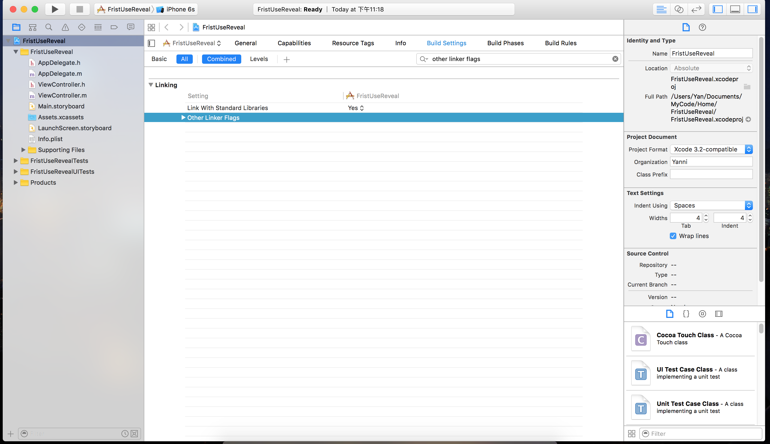770x444 pixels.
Task: Disable the Wrap lines checkbox
Action: 673,236
